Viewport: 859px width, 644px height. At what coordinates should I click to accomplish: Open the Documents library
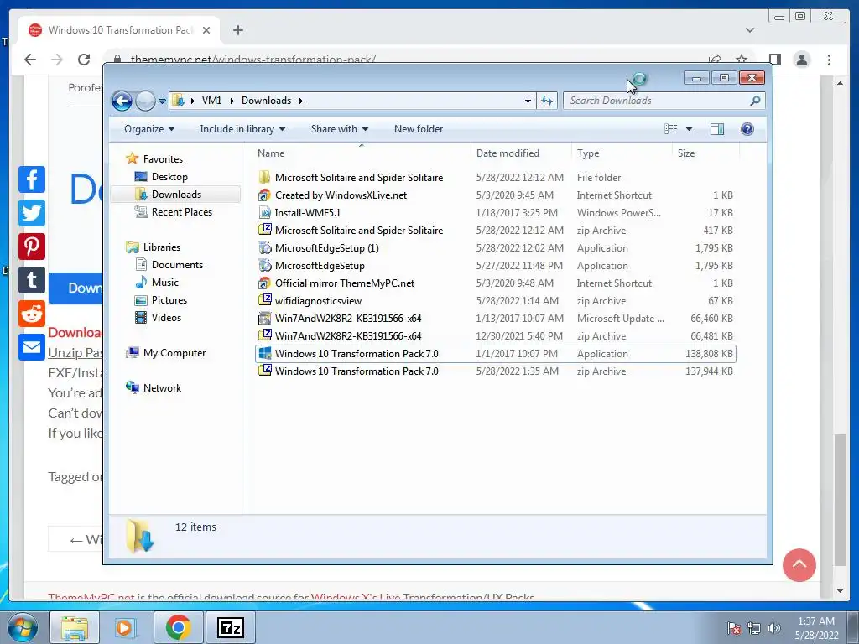pyautogui.click(x=177, y=265)
